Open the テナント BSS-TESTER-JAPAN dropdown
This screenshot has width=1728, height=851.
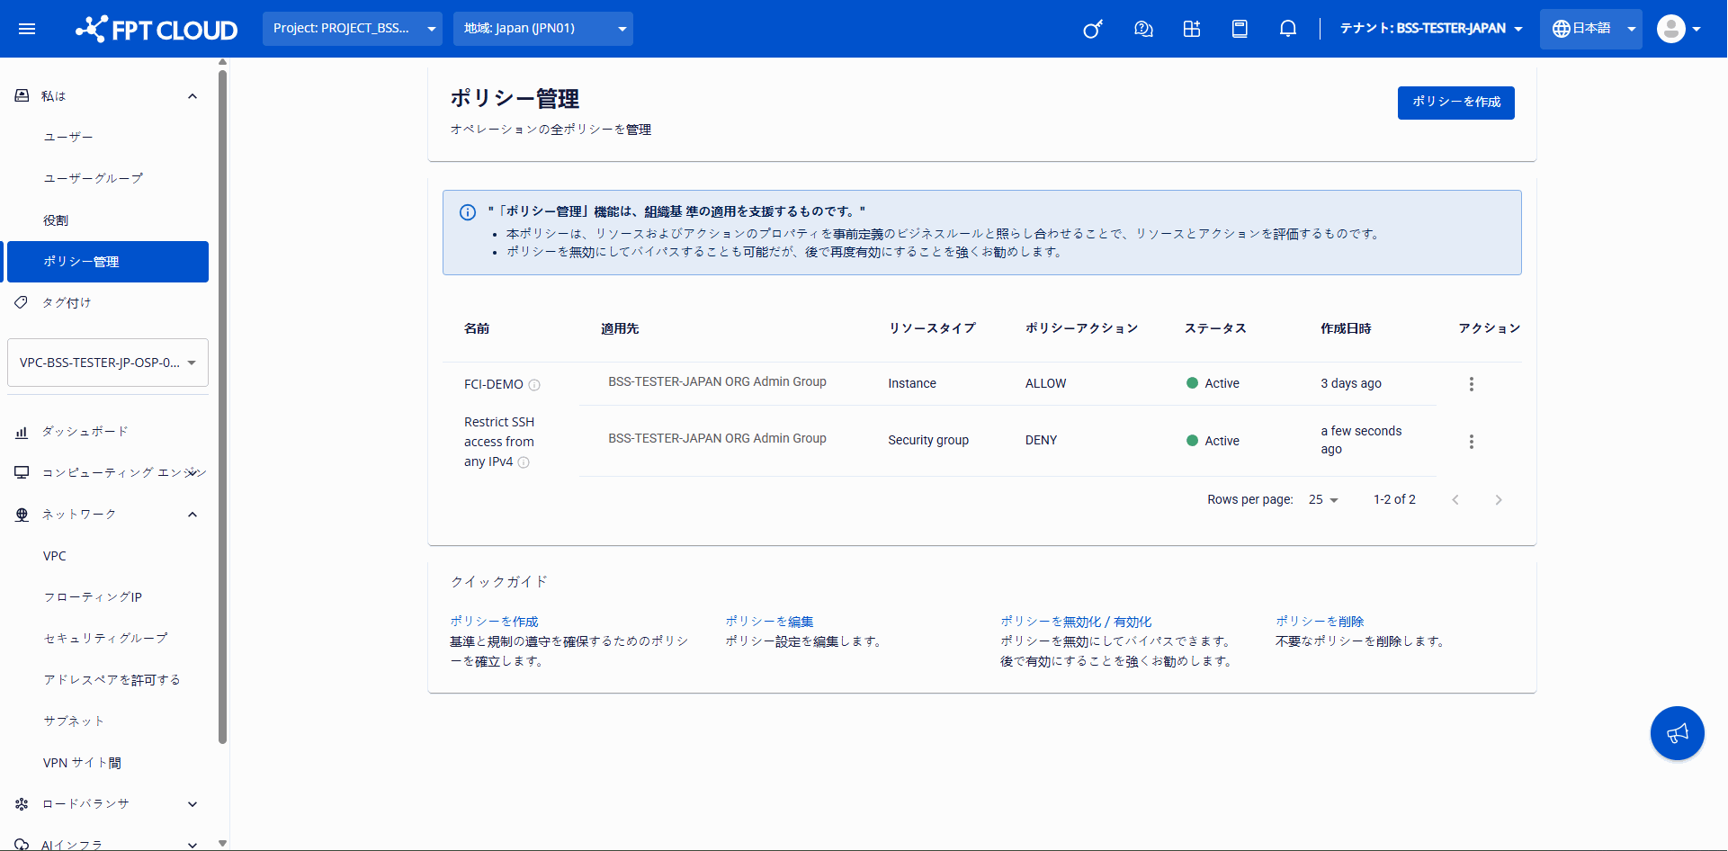coord(1431,29)
